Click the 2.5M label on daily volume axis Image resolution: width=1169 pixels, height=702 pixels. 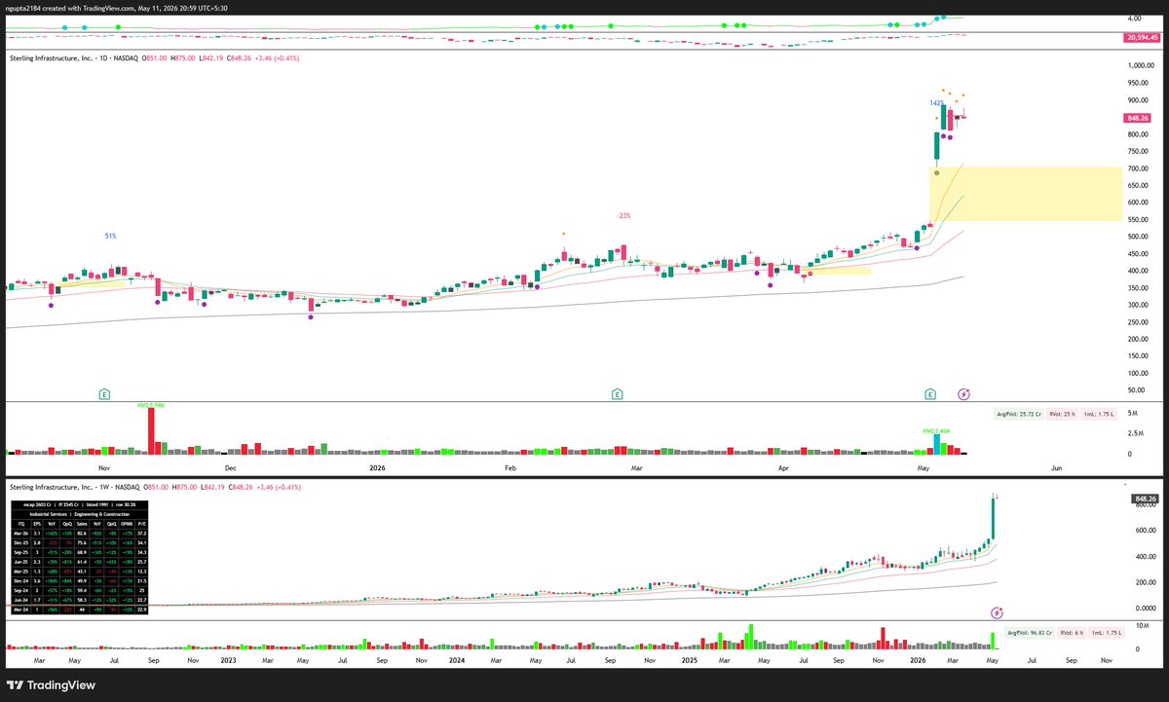click(1137, 432)
